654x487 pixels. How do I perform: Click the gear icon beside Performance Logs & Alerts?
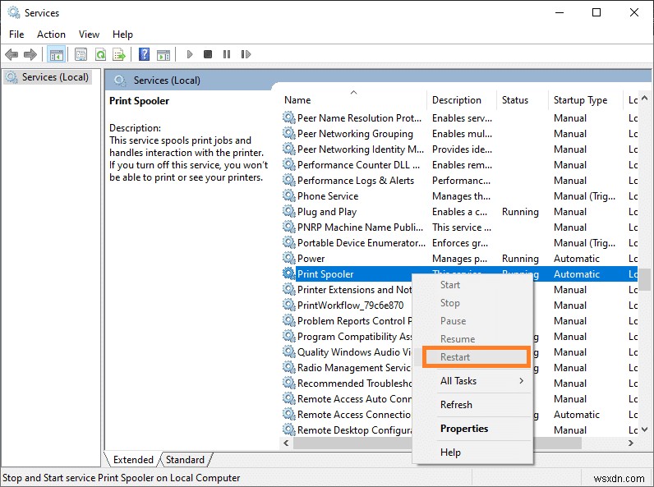[288, 180]
